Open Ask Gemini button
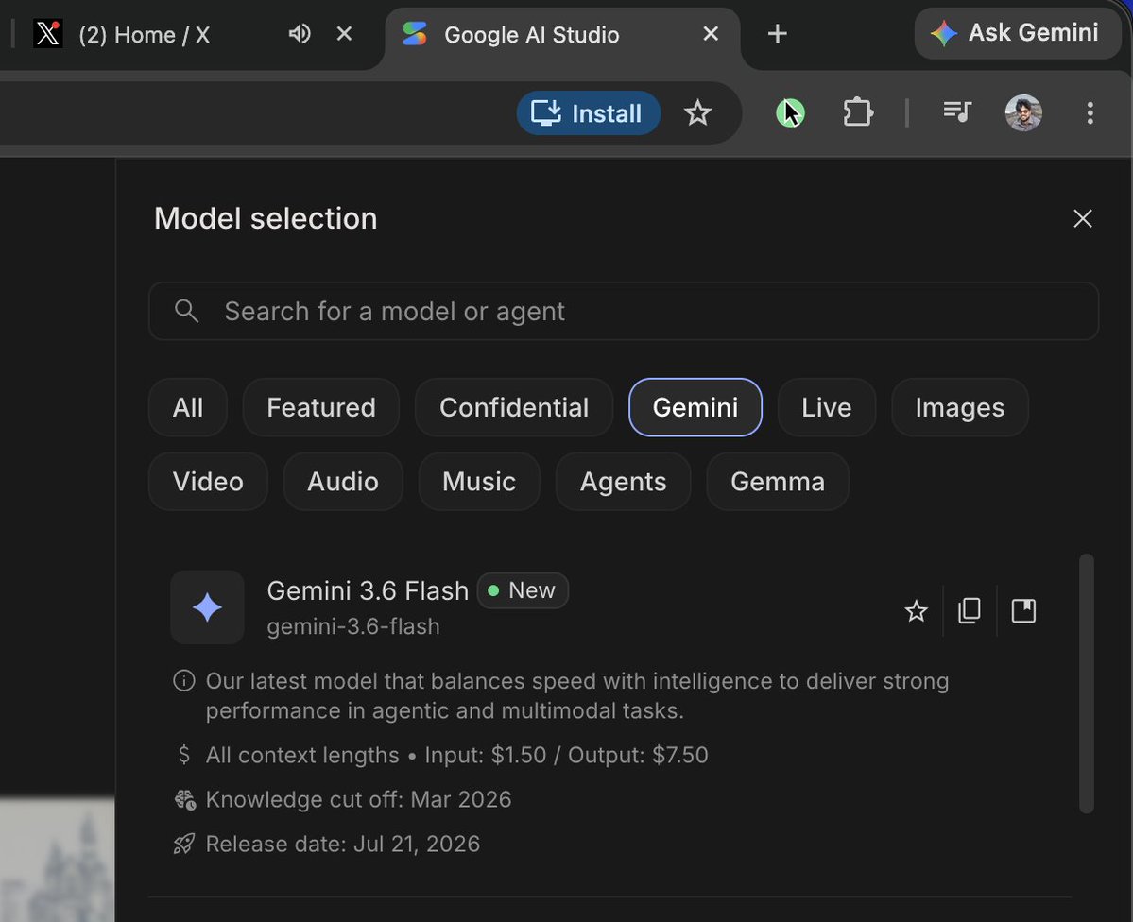The height and width of the screenshot is (922, 1133). (1018, 33)
